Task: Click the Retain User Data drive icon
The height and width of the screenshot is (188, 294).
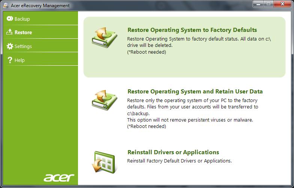Action: coord(104,100)
